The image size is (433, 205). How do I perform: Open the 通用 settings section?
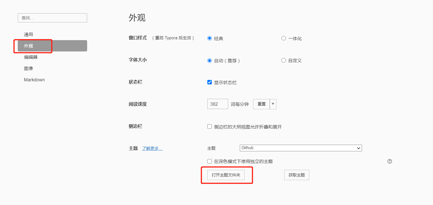(52, 35)
